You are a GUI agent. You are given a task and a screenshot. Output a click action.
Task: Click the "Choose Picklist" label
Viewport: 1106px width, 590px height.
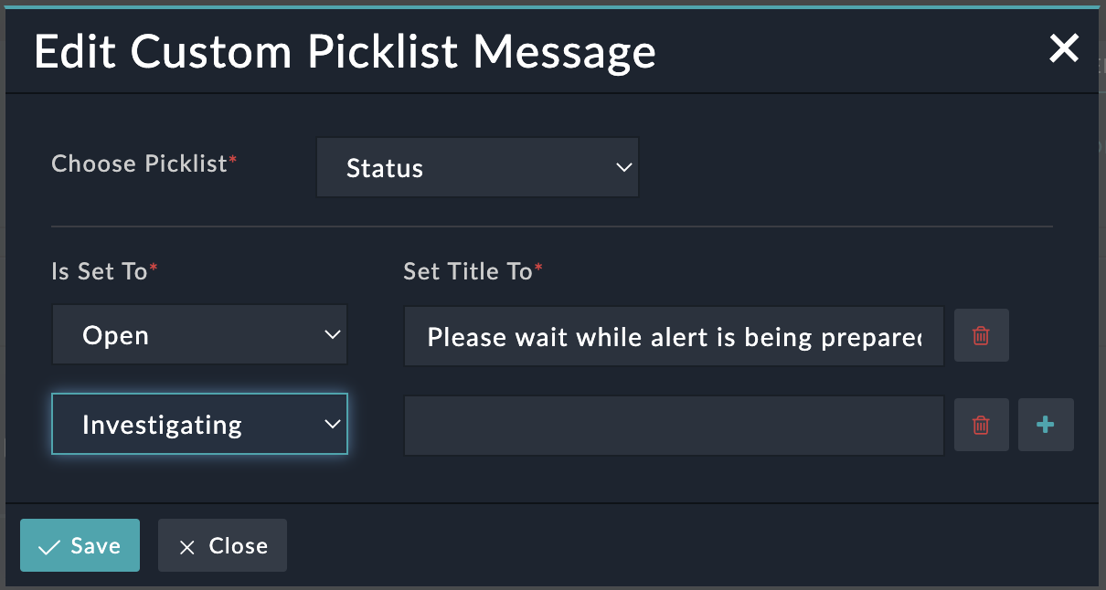pos(140,163)
